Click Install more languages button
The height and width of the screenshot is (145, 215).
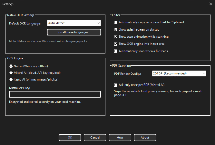click(74, 32)
